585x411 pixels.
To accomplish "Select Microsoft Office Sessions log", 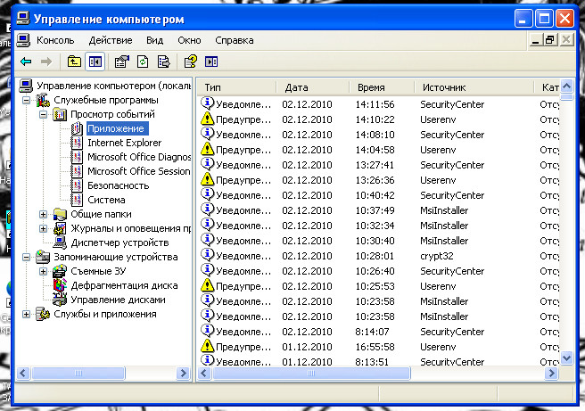I will tap(139, 171).
